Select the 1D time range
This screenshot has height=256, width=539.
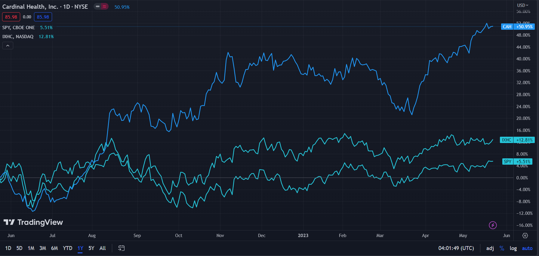pyautogui.click(x=8, y=248)
